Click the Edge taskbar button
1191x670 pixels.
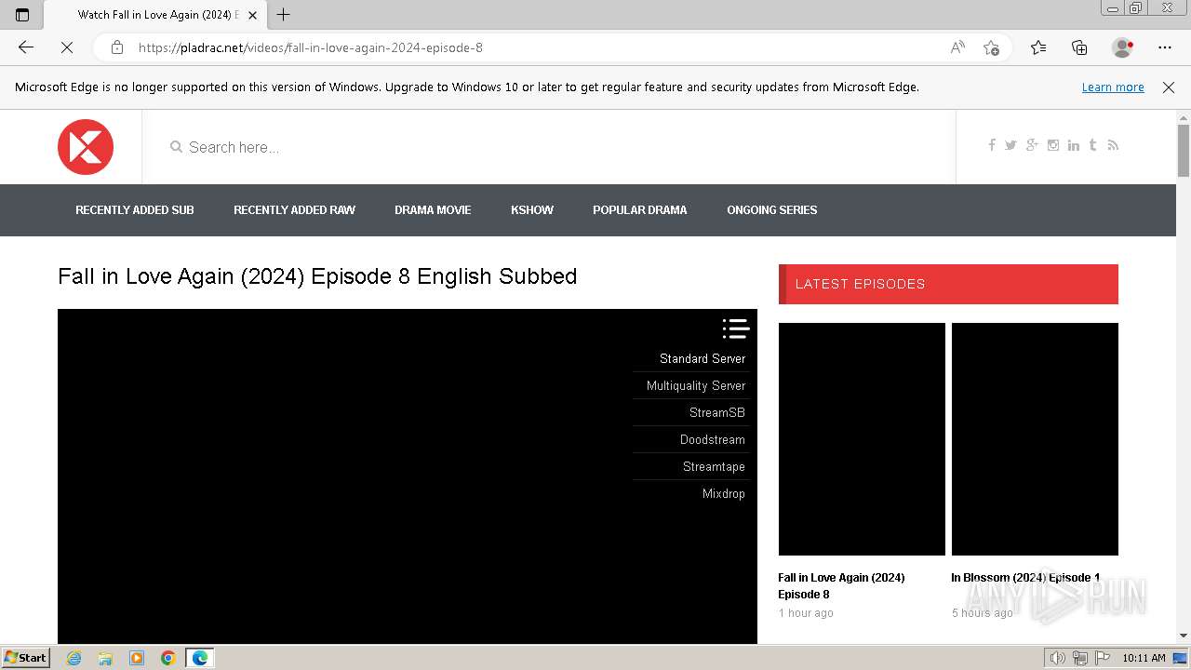pyautogui.click(x=199, y=658)
